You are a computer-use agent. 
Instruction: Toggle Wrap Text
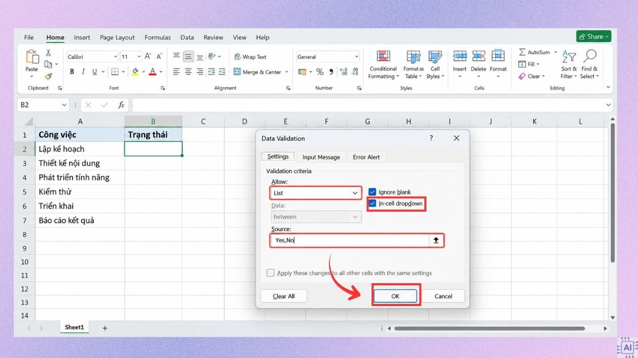[x=250, y=57]
